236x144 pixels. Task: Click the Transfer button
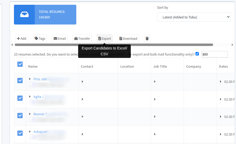(x=82, y=38)
